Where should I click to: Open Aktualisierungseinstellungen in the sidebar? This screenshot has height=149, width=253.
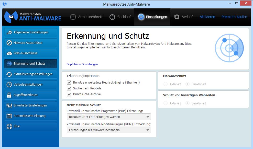(x=31, y=74)
